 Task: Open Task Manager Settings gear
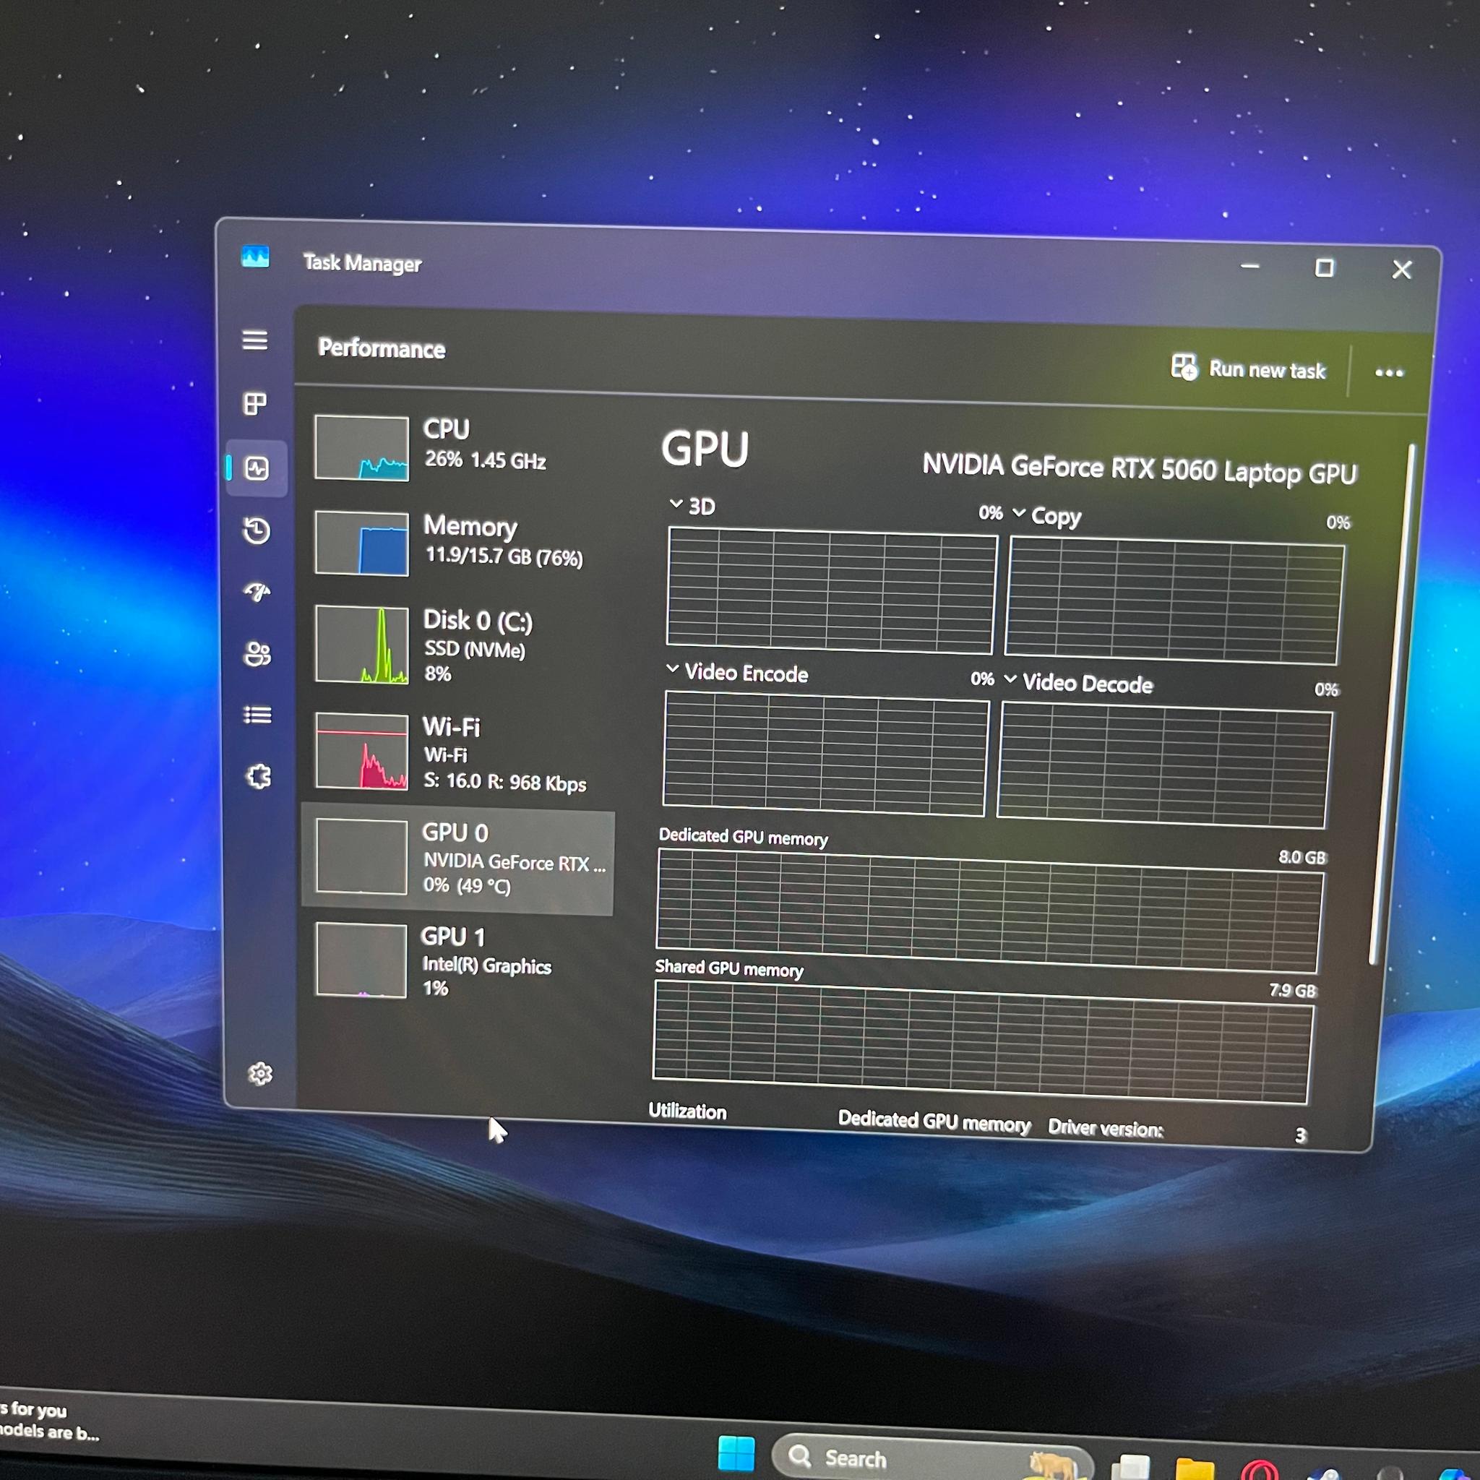click(260, 1074)
